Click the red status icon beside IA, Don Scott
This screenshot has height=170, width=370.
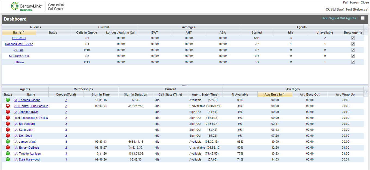tap(8, 136)
